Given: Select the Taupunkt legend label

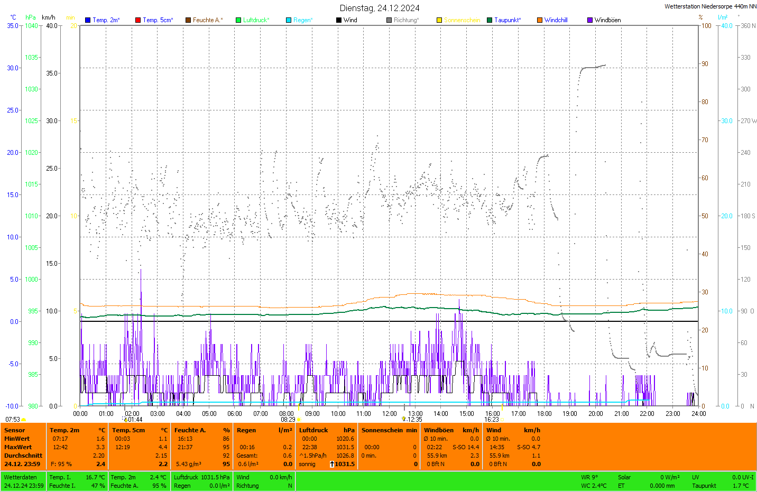Looking at the screenshot, I should [507, 20].
